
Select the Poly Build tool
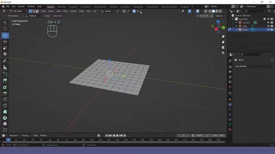(x=5, y=112)
